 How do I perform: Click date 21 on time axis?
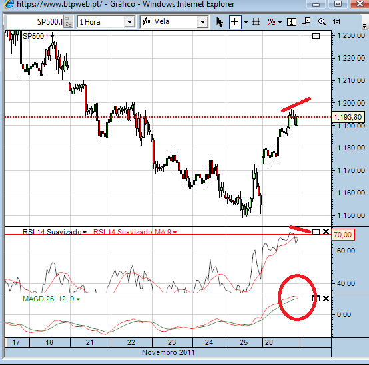click(90, 342)
